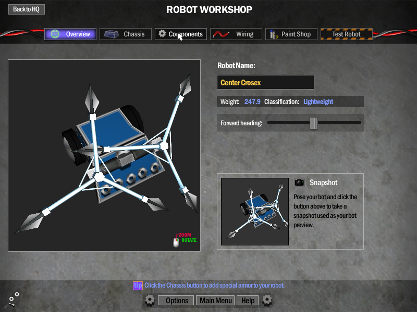Click the gear icon left of Options

click(x=150, y=301)
